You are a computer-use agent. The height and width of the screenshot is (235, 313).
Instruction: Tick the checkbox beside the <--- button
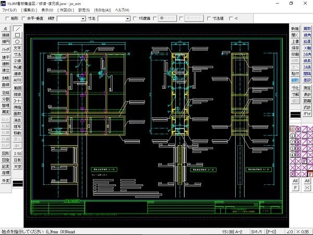pyautogui.click(x=181, y=18)
